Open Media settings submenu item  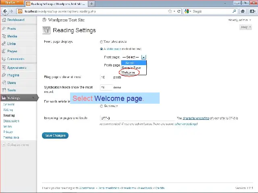tap(8, 126)
